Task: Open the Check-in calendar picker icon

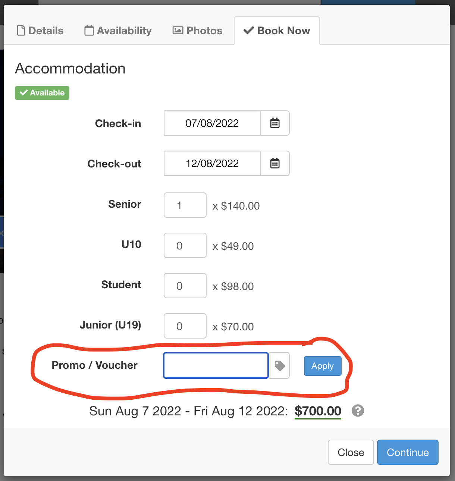Action: click(x=275, y=123)
